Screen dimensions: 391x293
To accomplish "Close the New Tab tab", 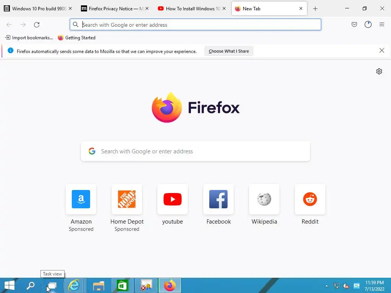I will [x=301, y=8].
